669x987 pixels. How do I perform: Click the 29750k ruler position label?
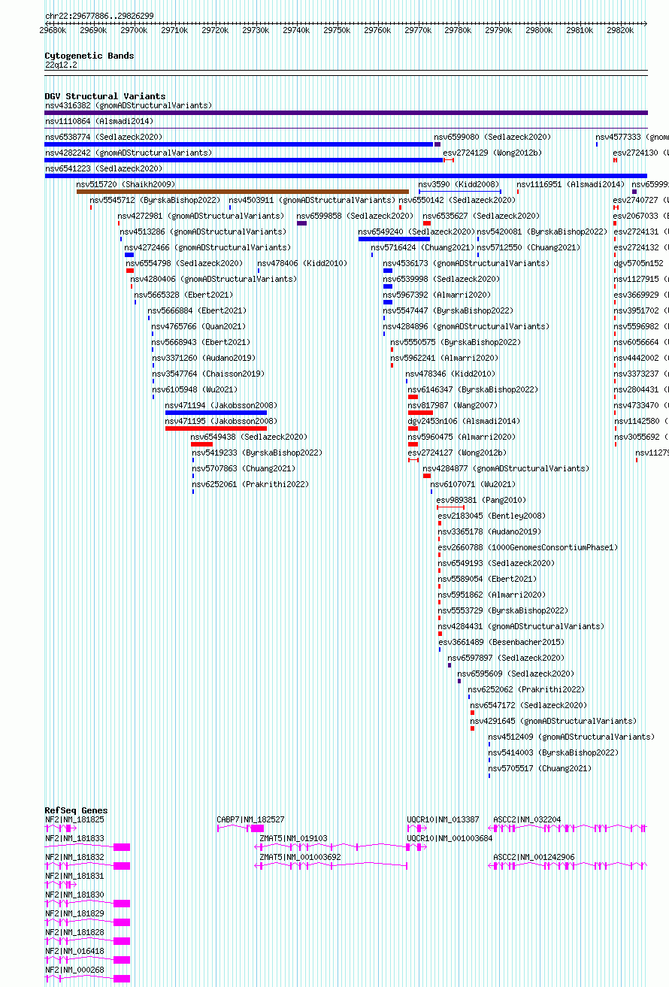[337, 31]
